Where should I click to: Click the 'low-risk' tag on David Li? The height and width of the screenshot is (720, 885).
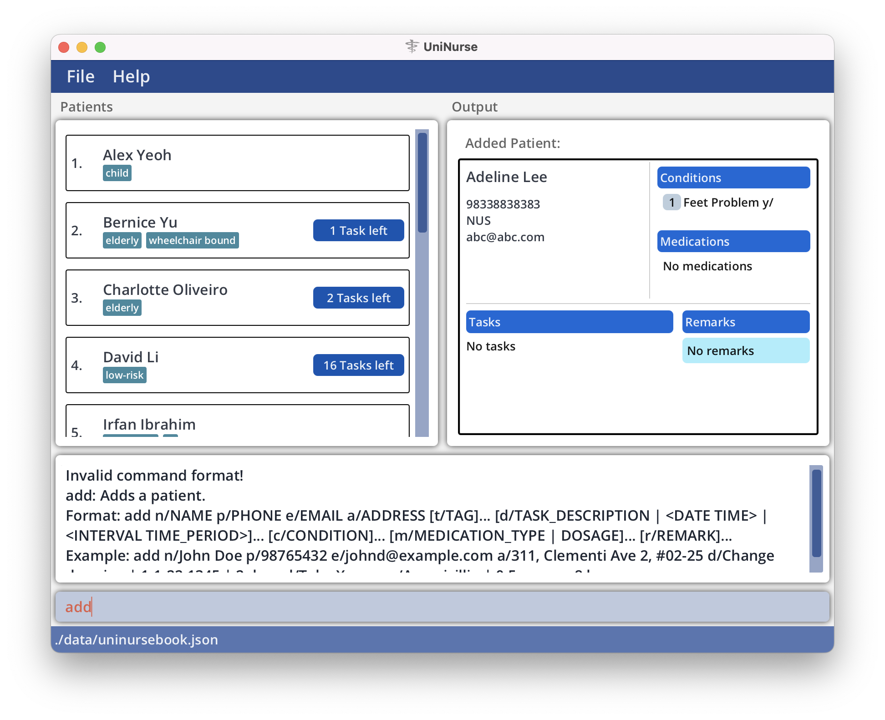click(124, 375)
